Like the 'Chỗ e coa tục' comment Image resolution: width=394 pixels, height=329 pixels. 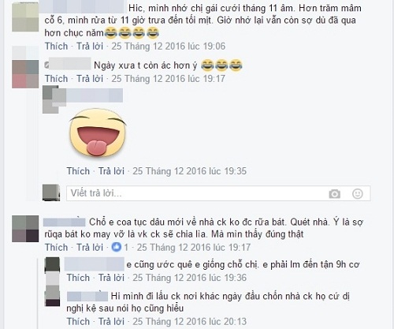(x=56, y=248)
